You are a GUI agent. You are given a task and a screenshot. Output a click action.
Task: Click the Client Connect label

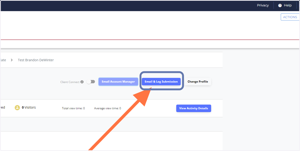[70, 82]
